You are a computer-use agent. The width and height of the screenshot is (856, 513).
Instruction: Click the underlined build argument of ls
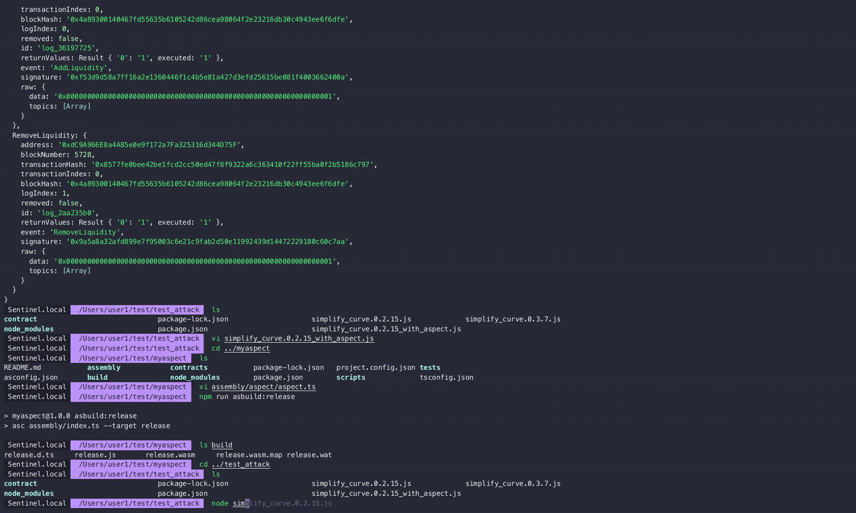[222, 445]
